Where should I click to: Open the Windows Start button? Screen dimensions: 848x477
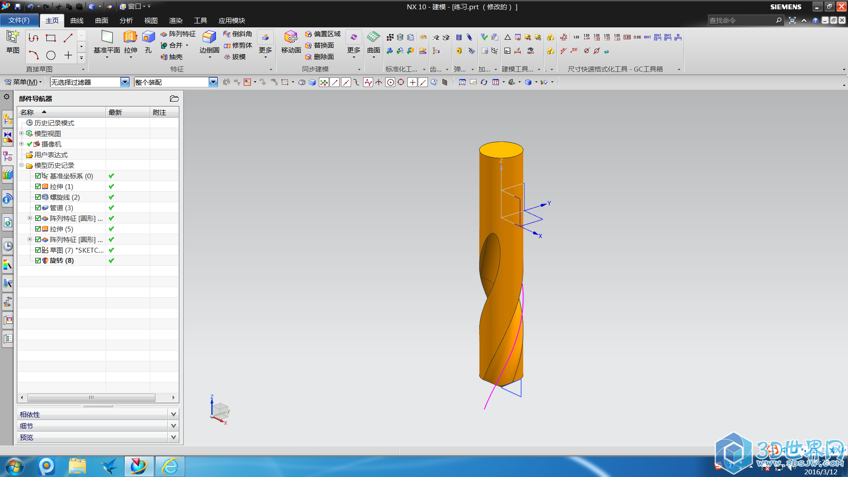coord(15,466)
